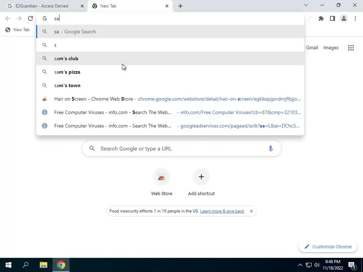Viewport: 363px width, 272px height.
Task: Open the Images link
Action: (x=331, y=48)
